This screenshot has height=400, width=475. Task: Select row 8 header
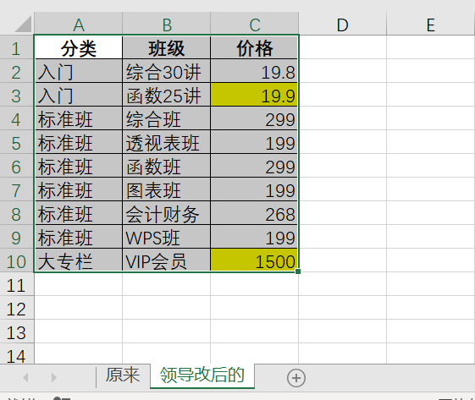pos(17,213)
